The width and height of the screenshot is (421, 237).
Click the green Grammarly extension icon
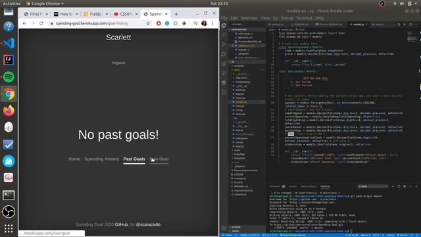tap(167, 24)
